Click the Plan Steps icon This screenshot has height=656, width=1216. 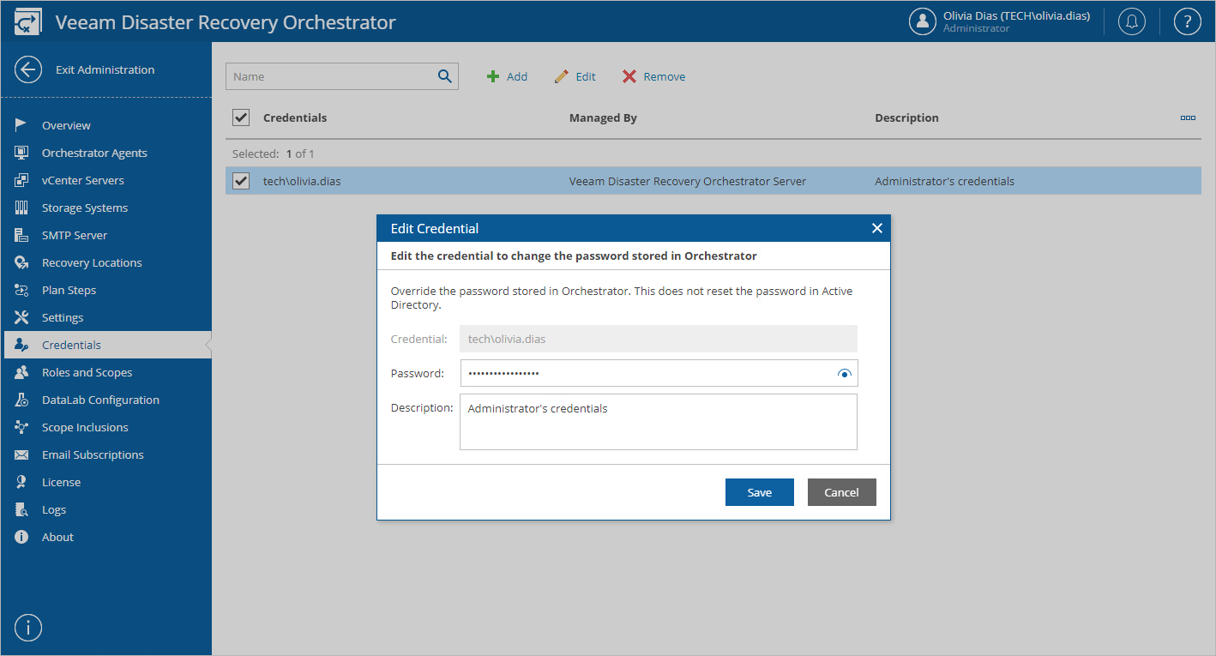point(21,290)
